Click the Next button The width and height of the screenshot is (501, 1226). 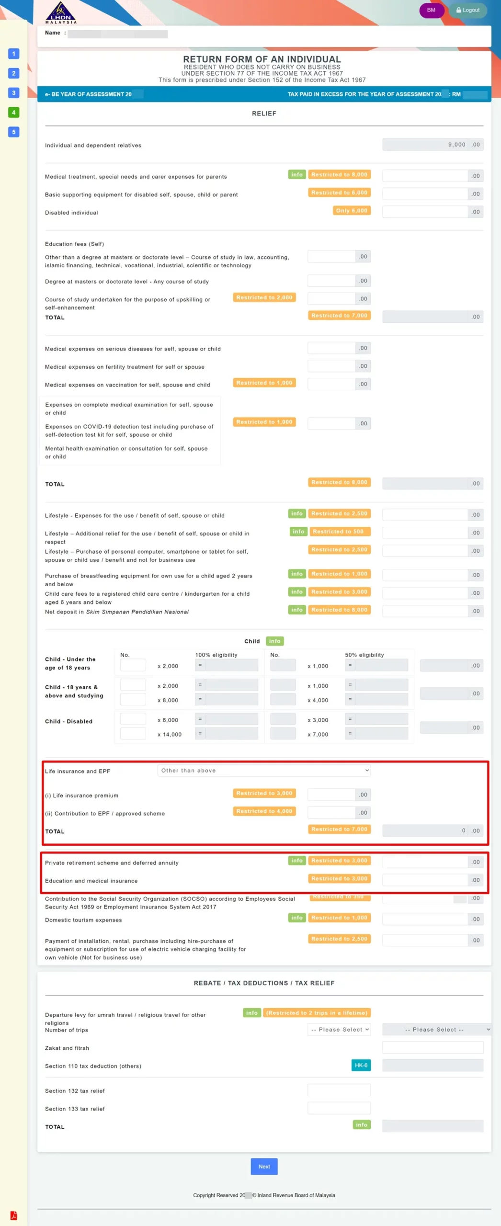264,1167
